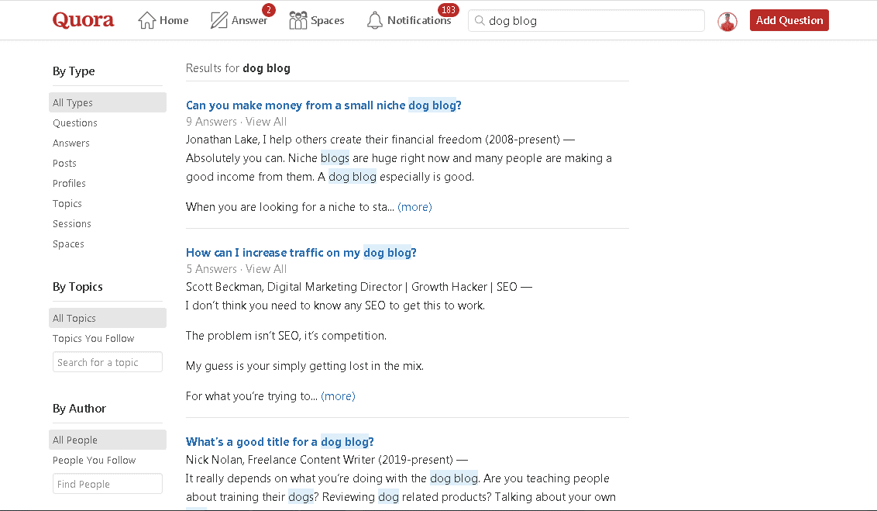Select the All People filter
This screenshot has width=877, height=511.
(108, 440)
